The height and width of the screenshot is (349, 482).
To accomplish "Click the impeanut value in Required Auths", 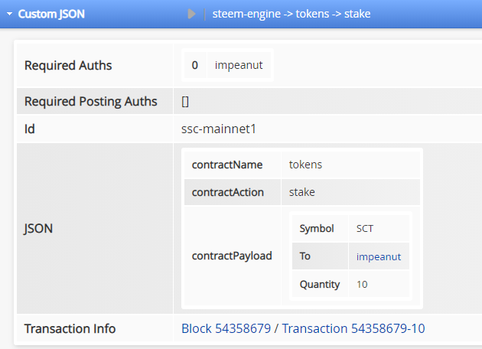I will click(x=239, y=65).
